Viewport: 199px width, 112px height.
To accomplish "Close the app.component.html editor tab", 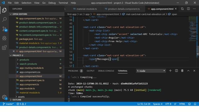I will (176, 9).
